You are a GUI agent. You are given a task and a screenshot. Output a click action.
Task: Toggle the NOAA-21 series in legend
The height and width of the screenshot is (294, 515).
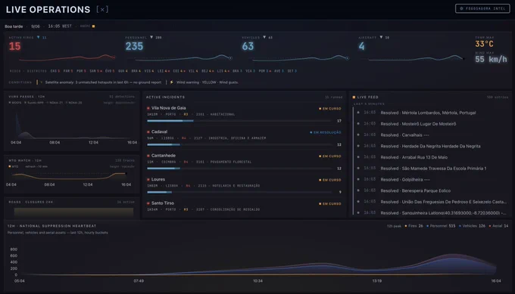pos(55,103)
